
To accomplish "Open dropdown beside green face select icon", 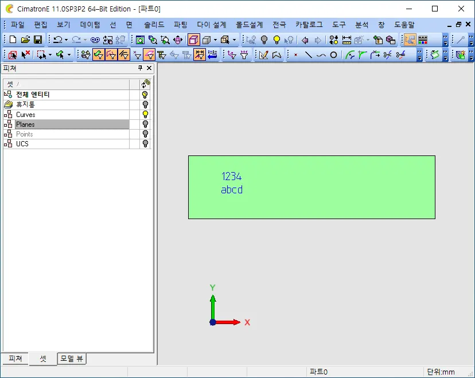I will tap(69, 55).
